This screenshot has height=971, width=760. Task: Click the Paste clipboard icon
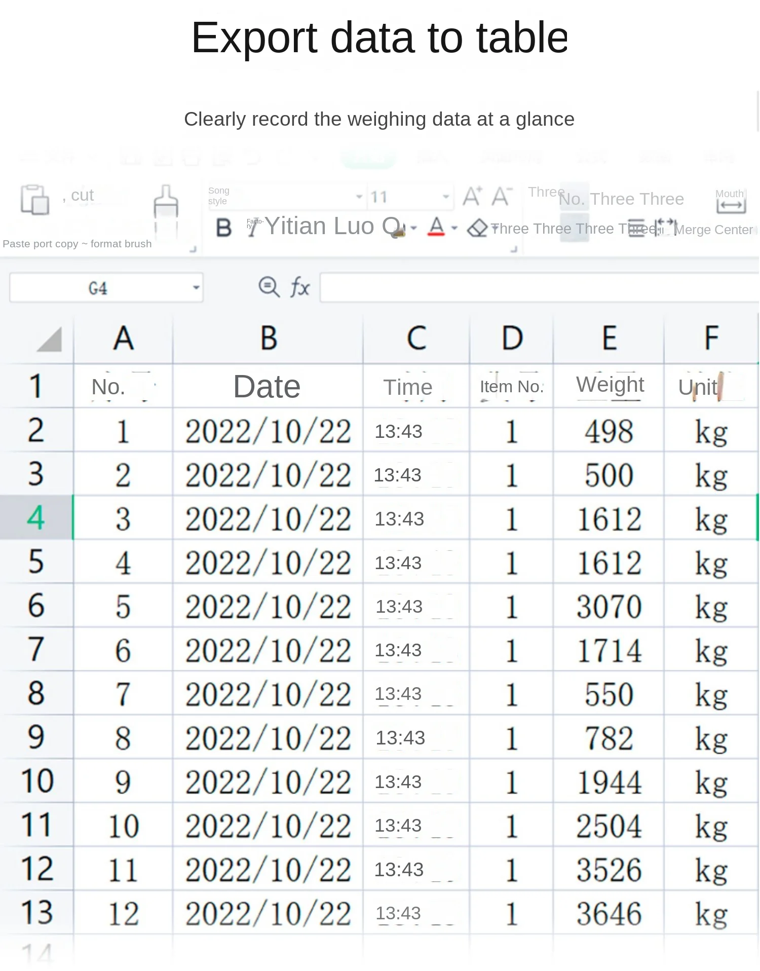coord(35,199)
